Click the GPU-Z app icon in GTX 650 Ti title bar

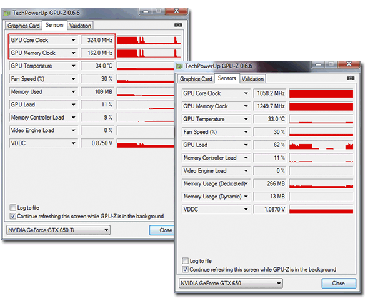point(7,13)
